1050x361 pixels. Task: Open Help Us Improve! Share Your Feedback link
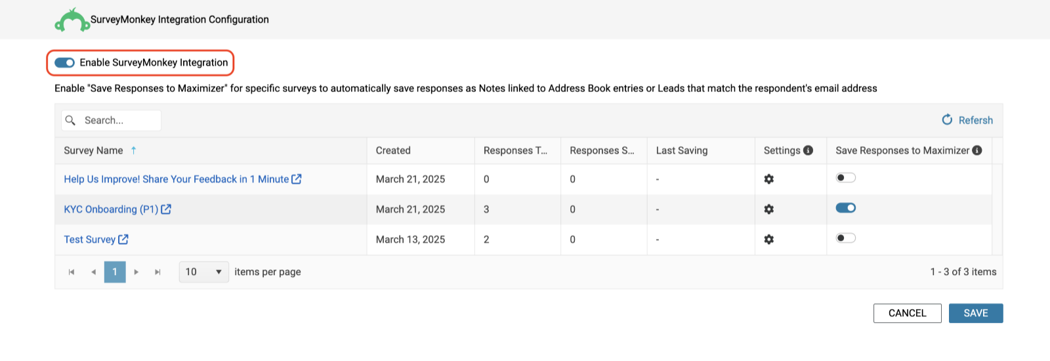click(x=177, y=179)
